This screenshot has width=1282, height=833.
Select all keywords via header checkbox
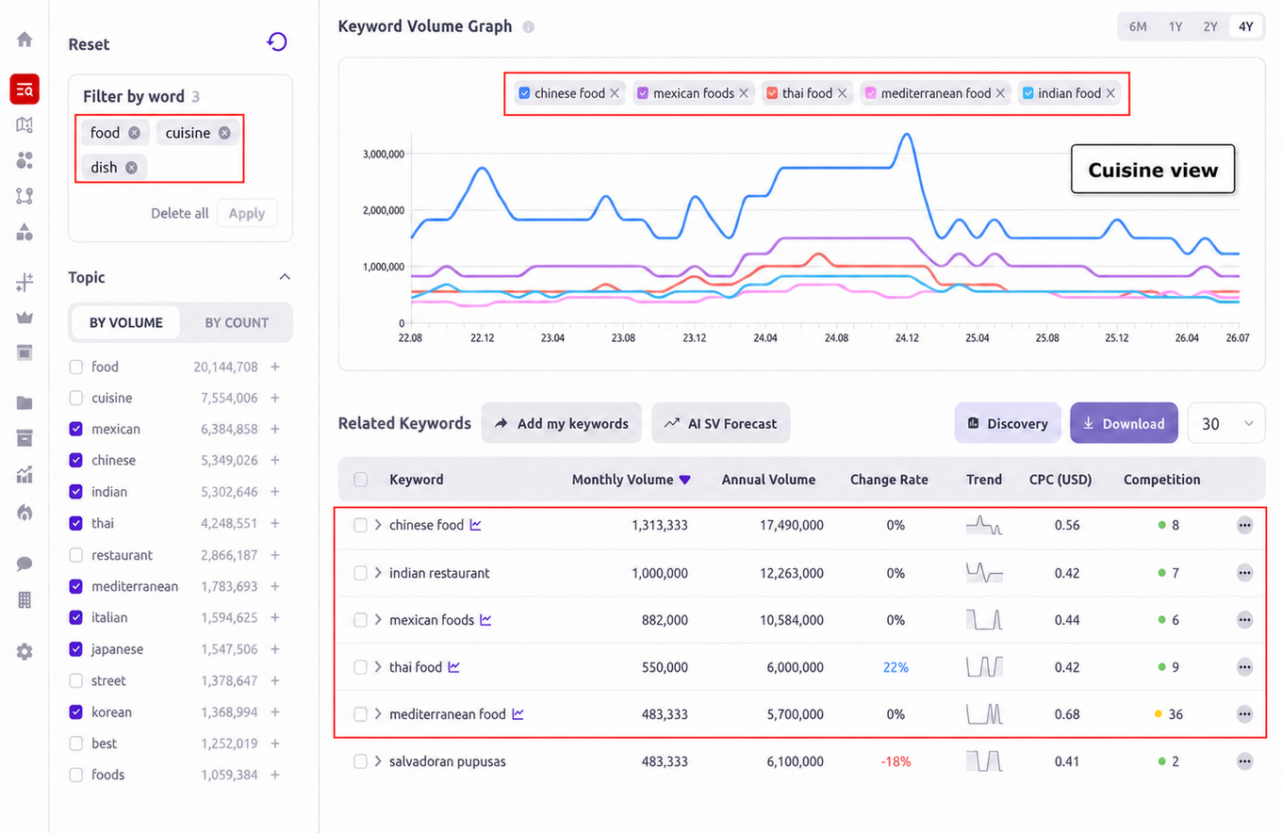[361, 480]
